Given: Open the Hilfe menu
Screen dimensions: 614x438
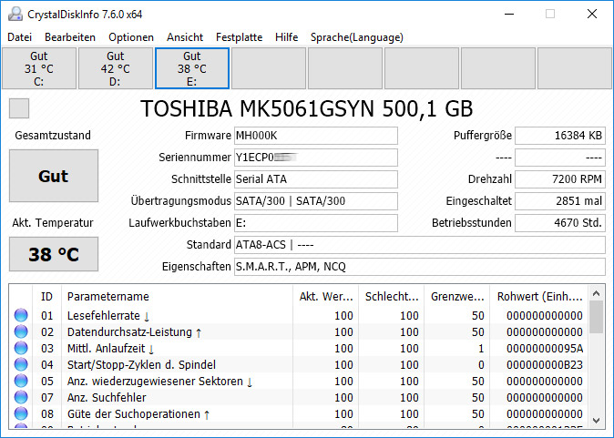Looking at the screenshot, I should [287, 37].
